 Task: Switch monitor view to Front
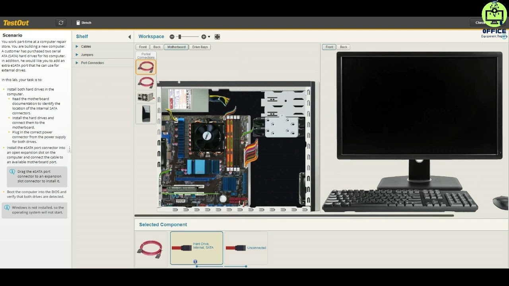pos(329,47)
